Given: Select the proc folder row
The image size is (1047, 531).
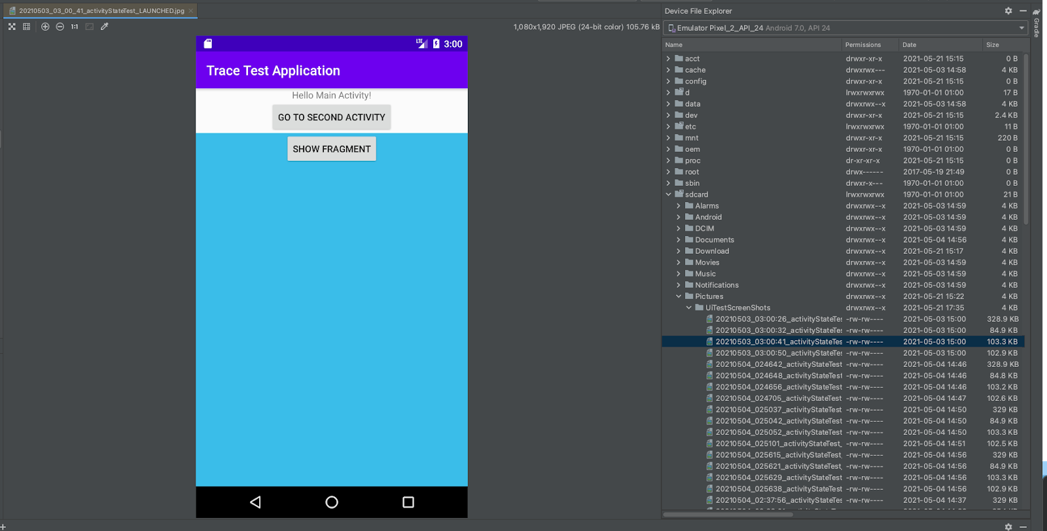Looking at the screenshot, I should click(x=843, y=160).
